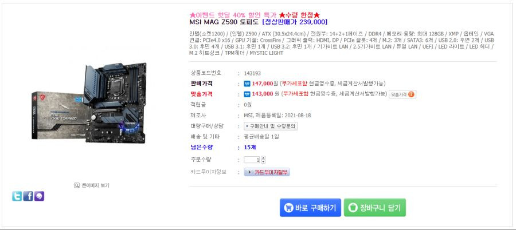
Task: Share product via the Facebook icon
Action: tap(28, 196)
